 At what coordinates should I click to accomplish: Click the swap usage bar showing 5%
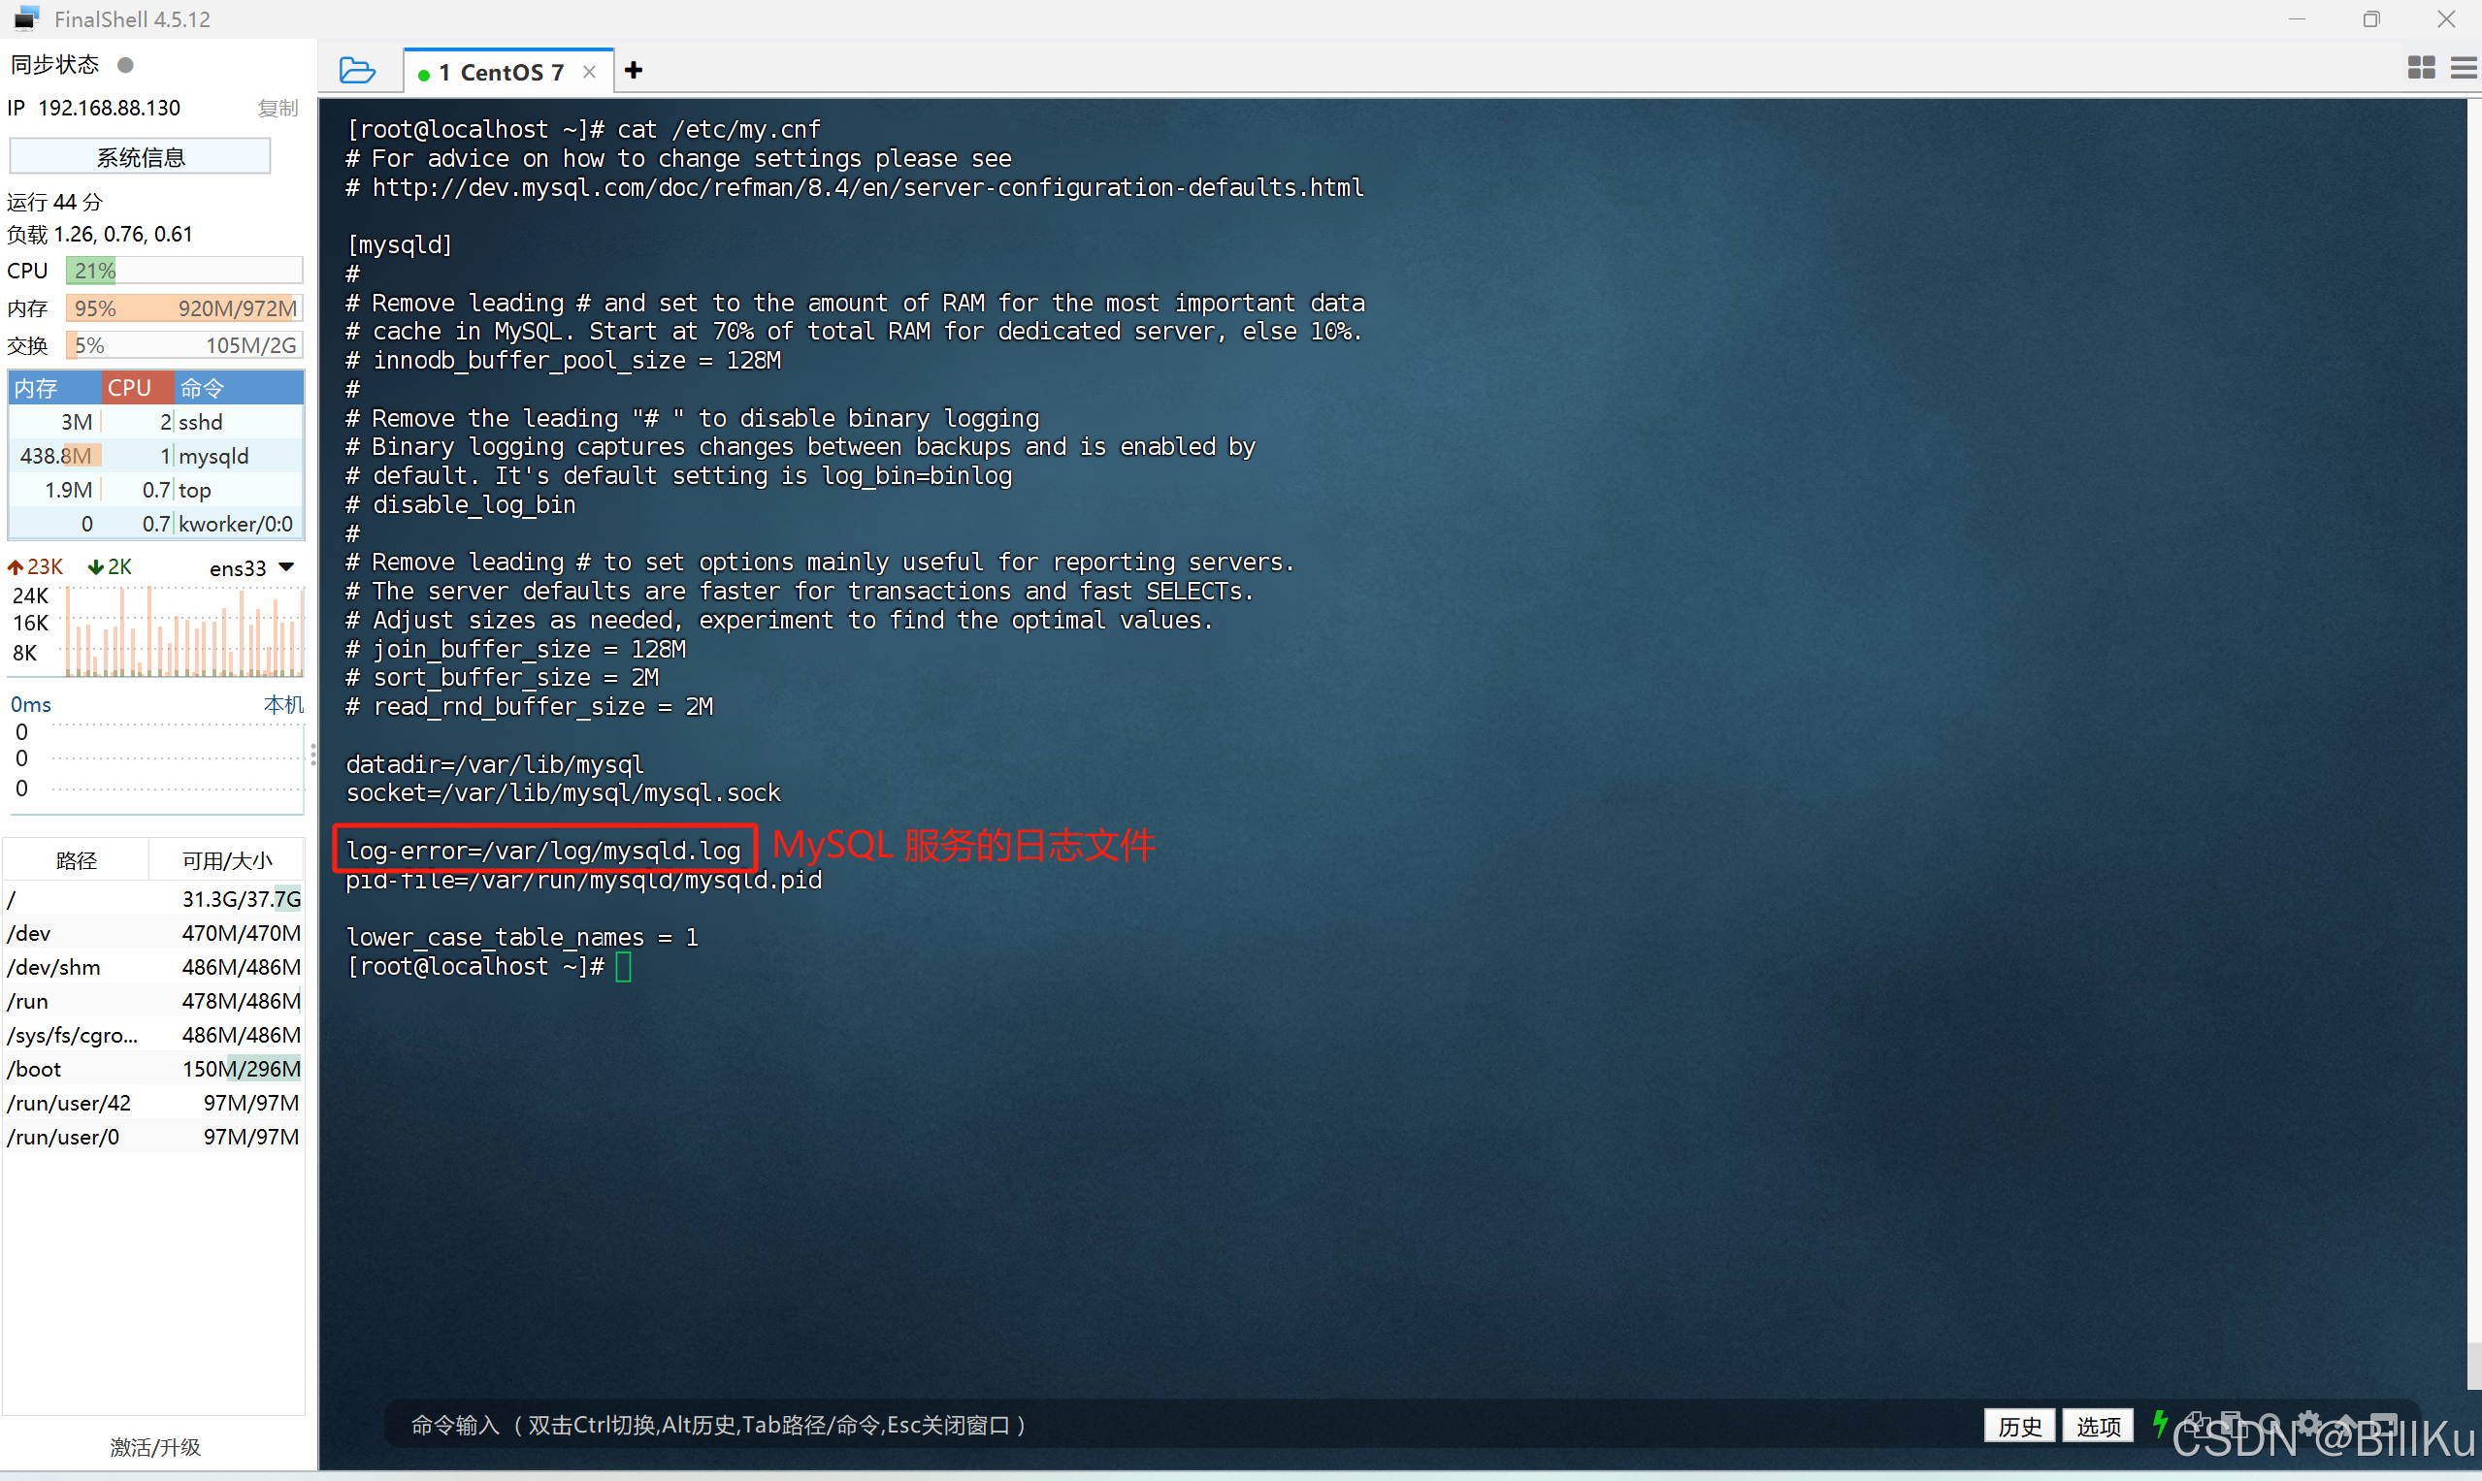point(183,345)
